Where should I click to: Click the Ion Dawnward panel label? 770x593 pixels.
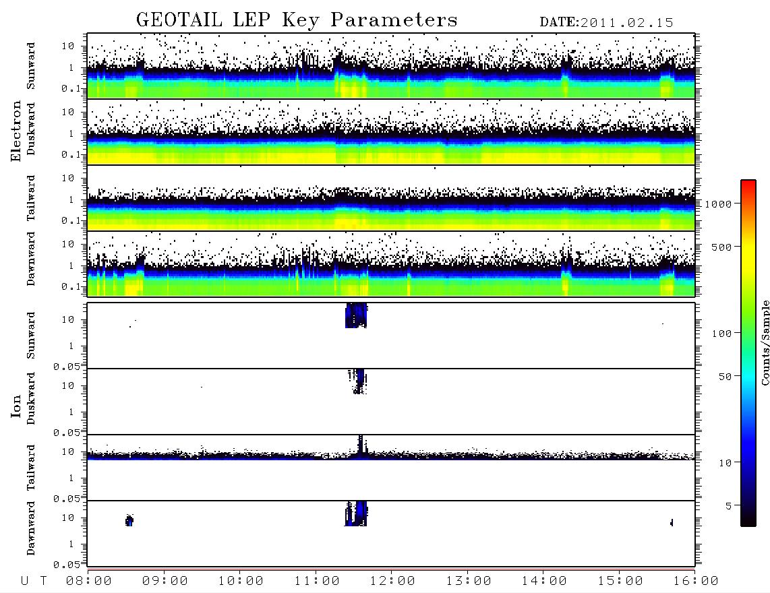(x=31, y=528)
